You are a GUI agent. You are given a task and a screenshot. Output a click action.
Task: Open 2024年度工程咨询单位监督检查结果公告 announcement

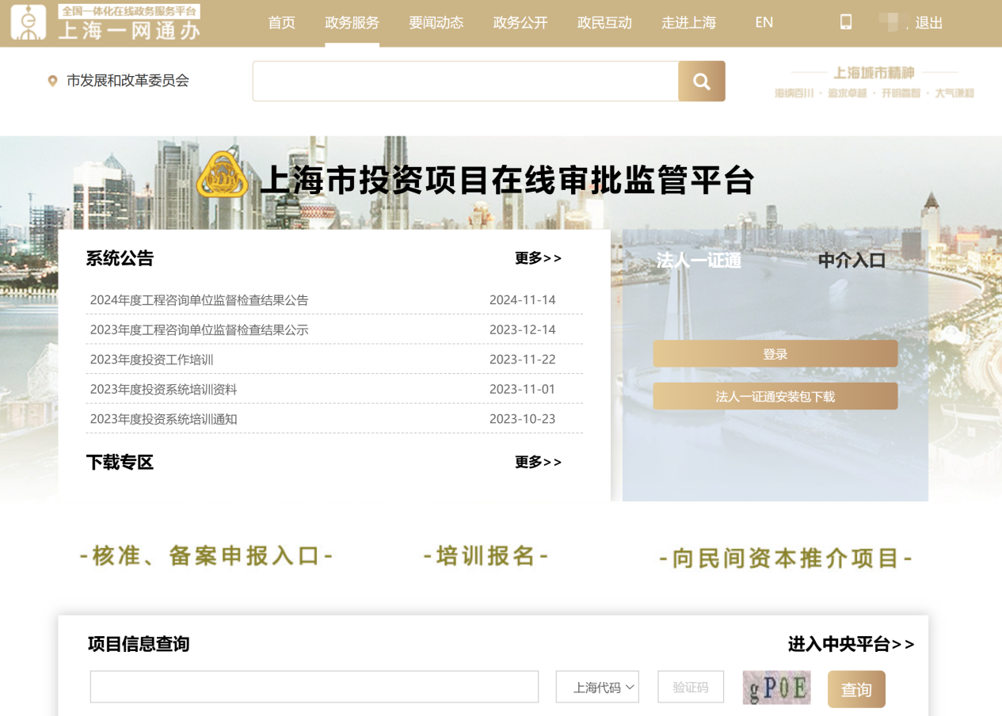click(x=200, y=300)
